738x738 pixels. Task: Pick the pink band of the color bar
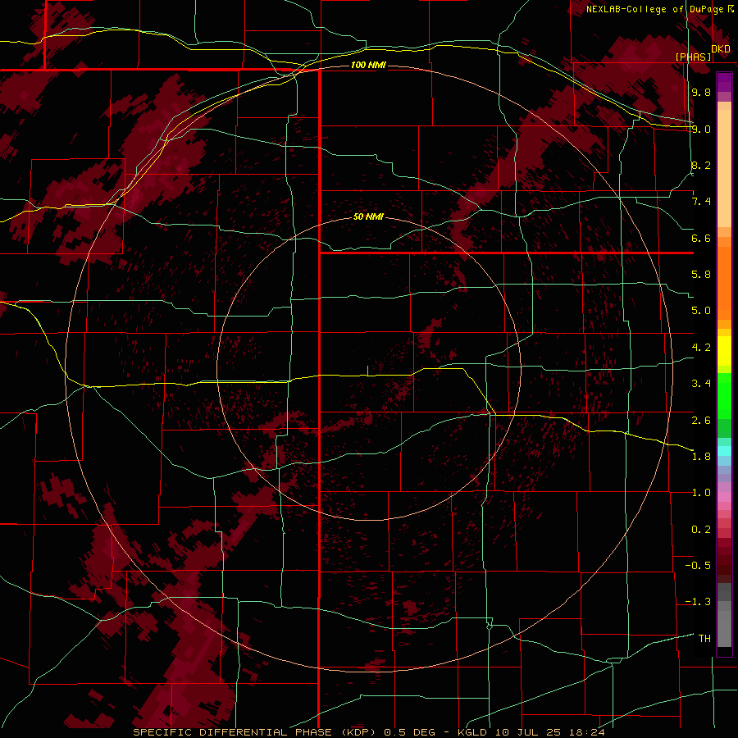[724, 497]
